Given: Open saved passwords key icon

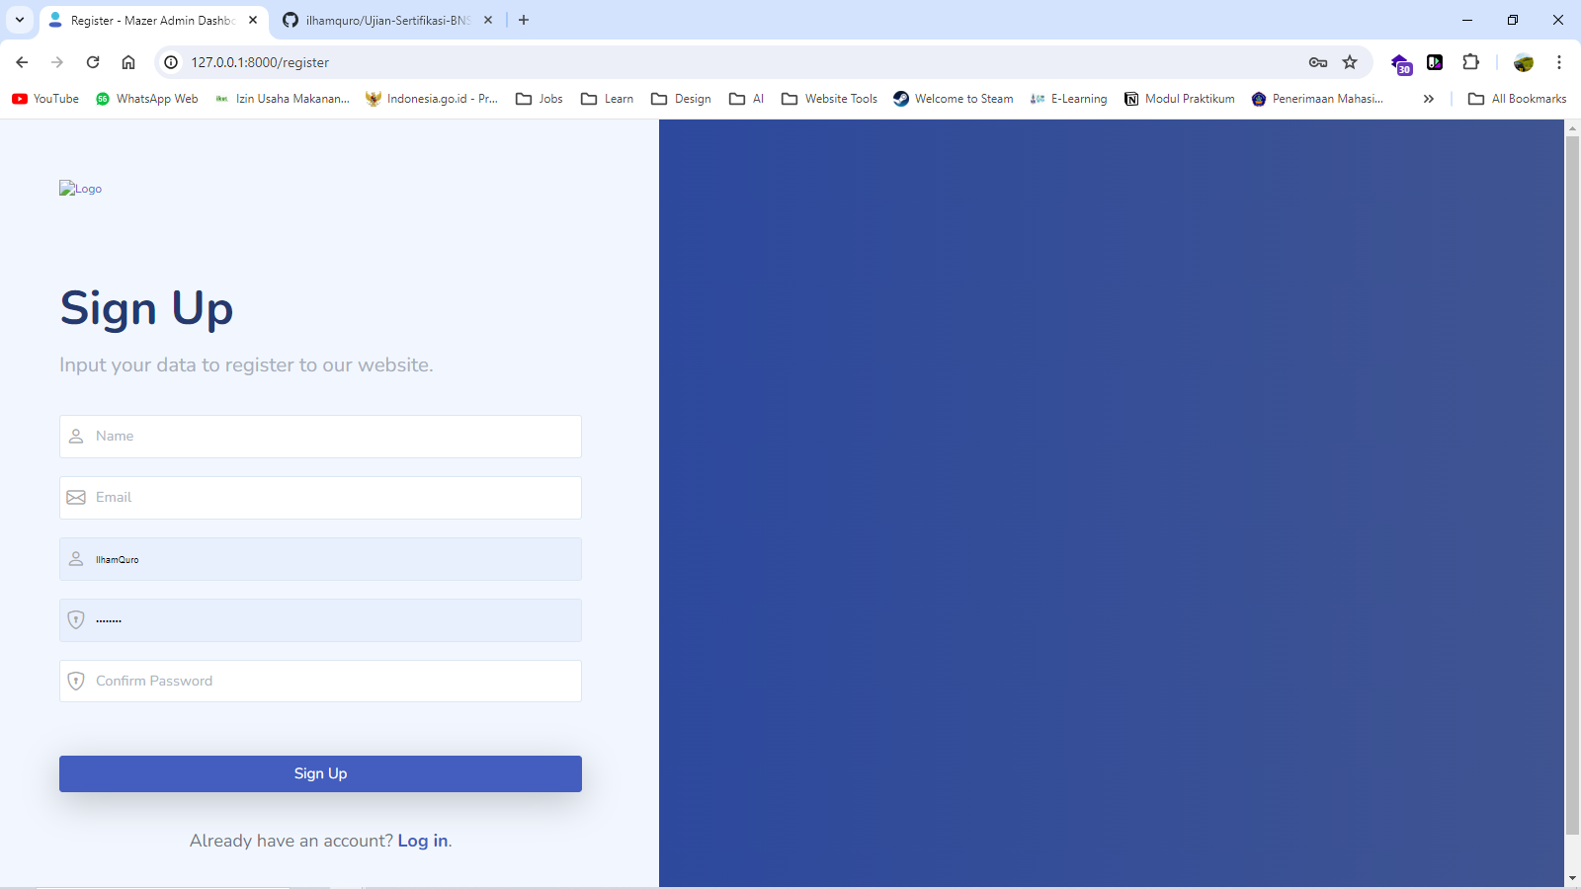Looking at the screenshot, I should point(1318,62).
